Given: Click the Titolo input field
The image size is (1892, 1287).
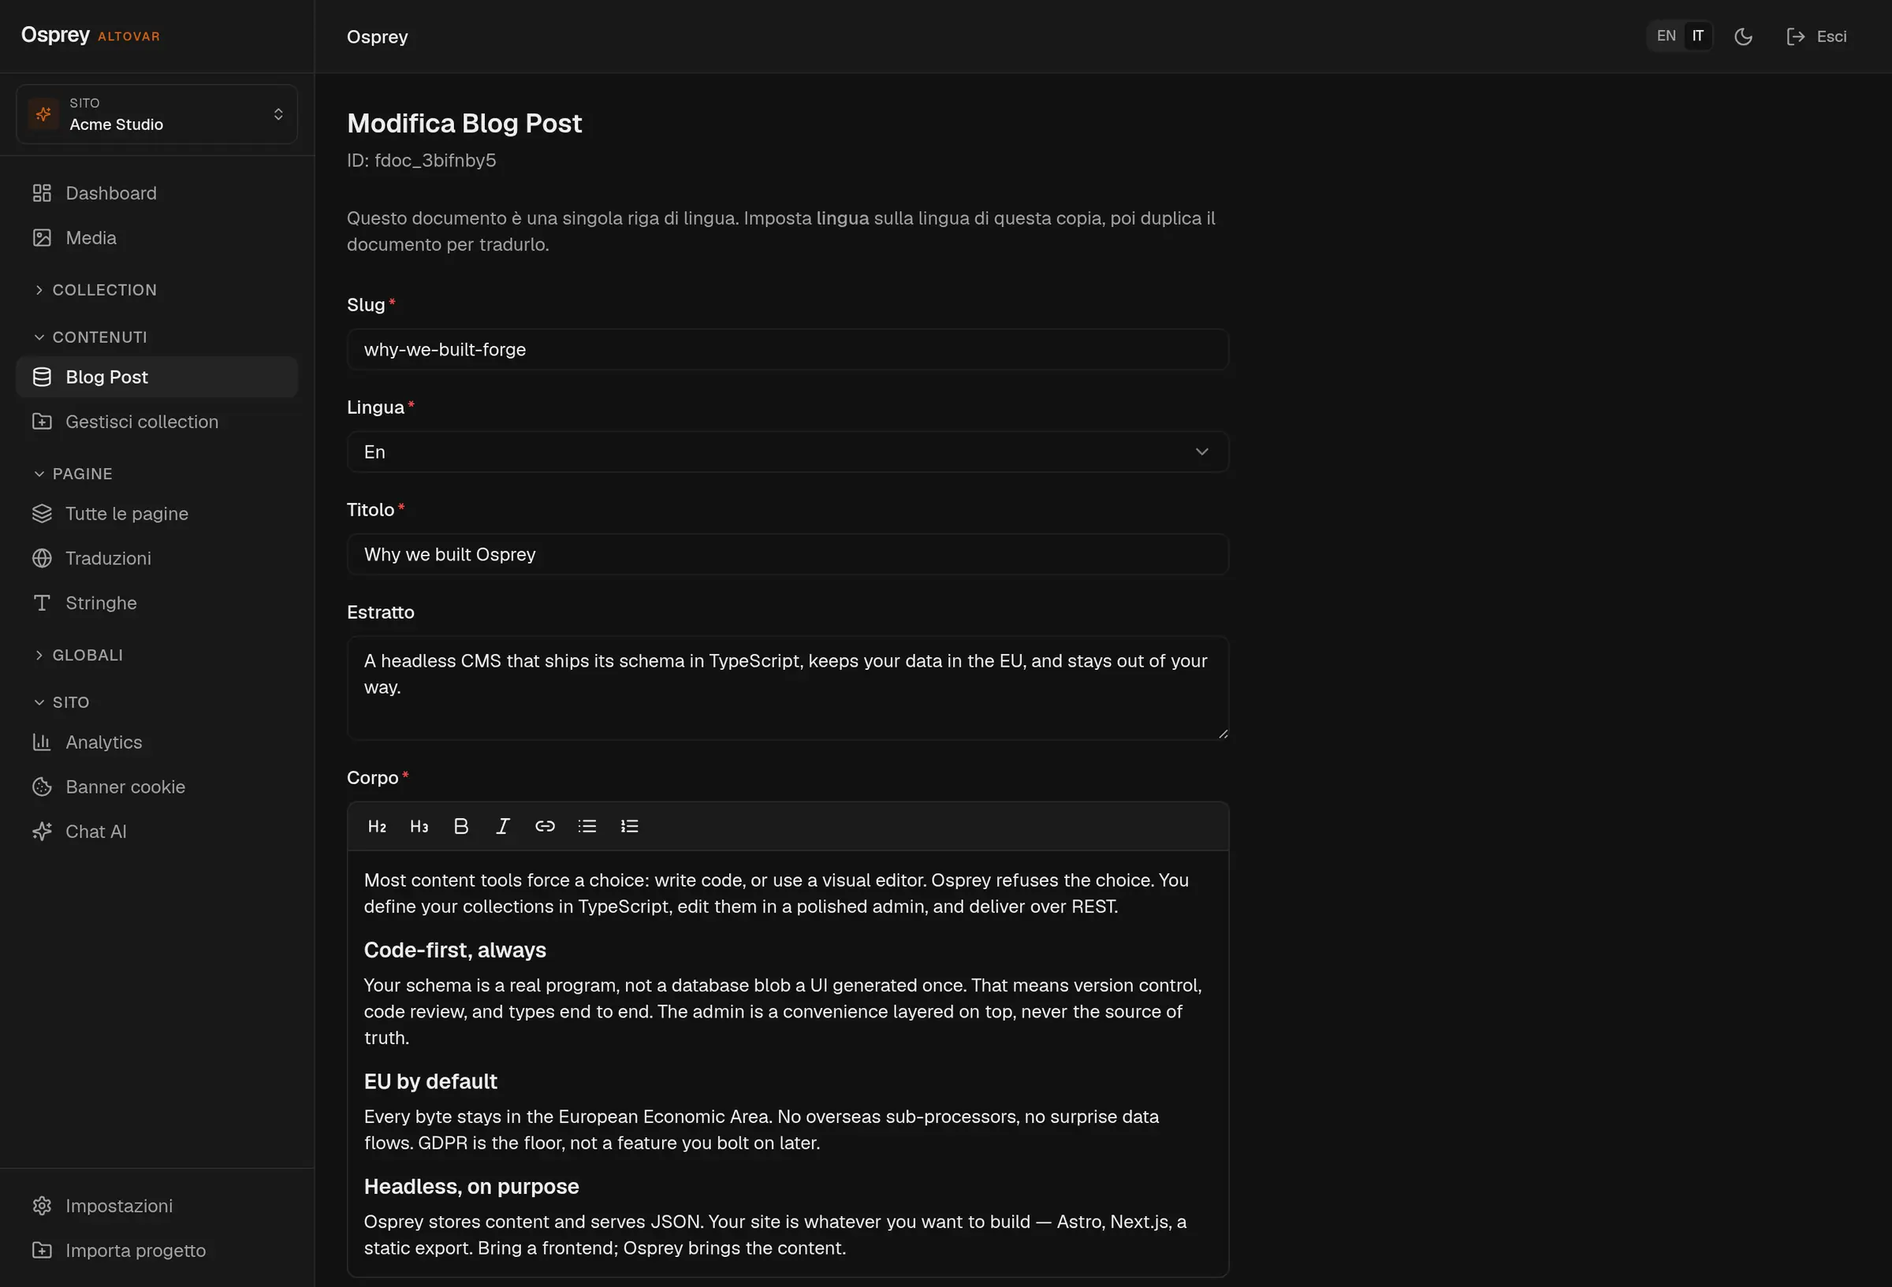Looking at the screenshot, I should tap(788, 554).
